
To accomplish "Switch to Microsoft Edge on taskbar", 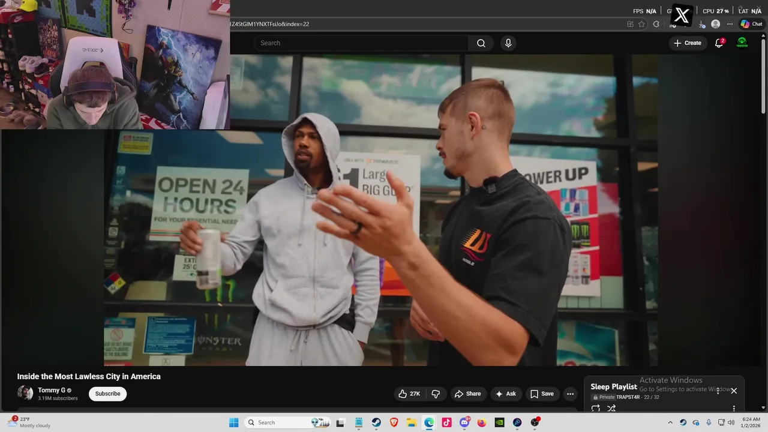I will [429, 422].
